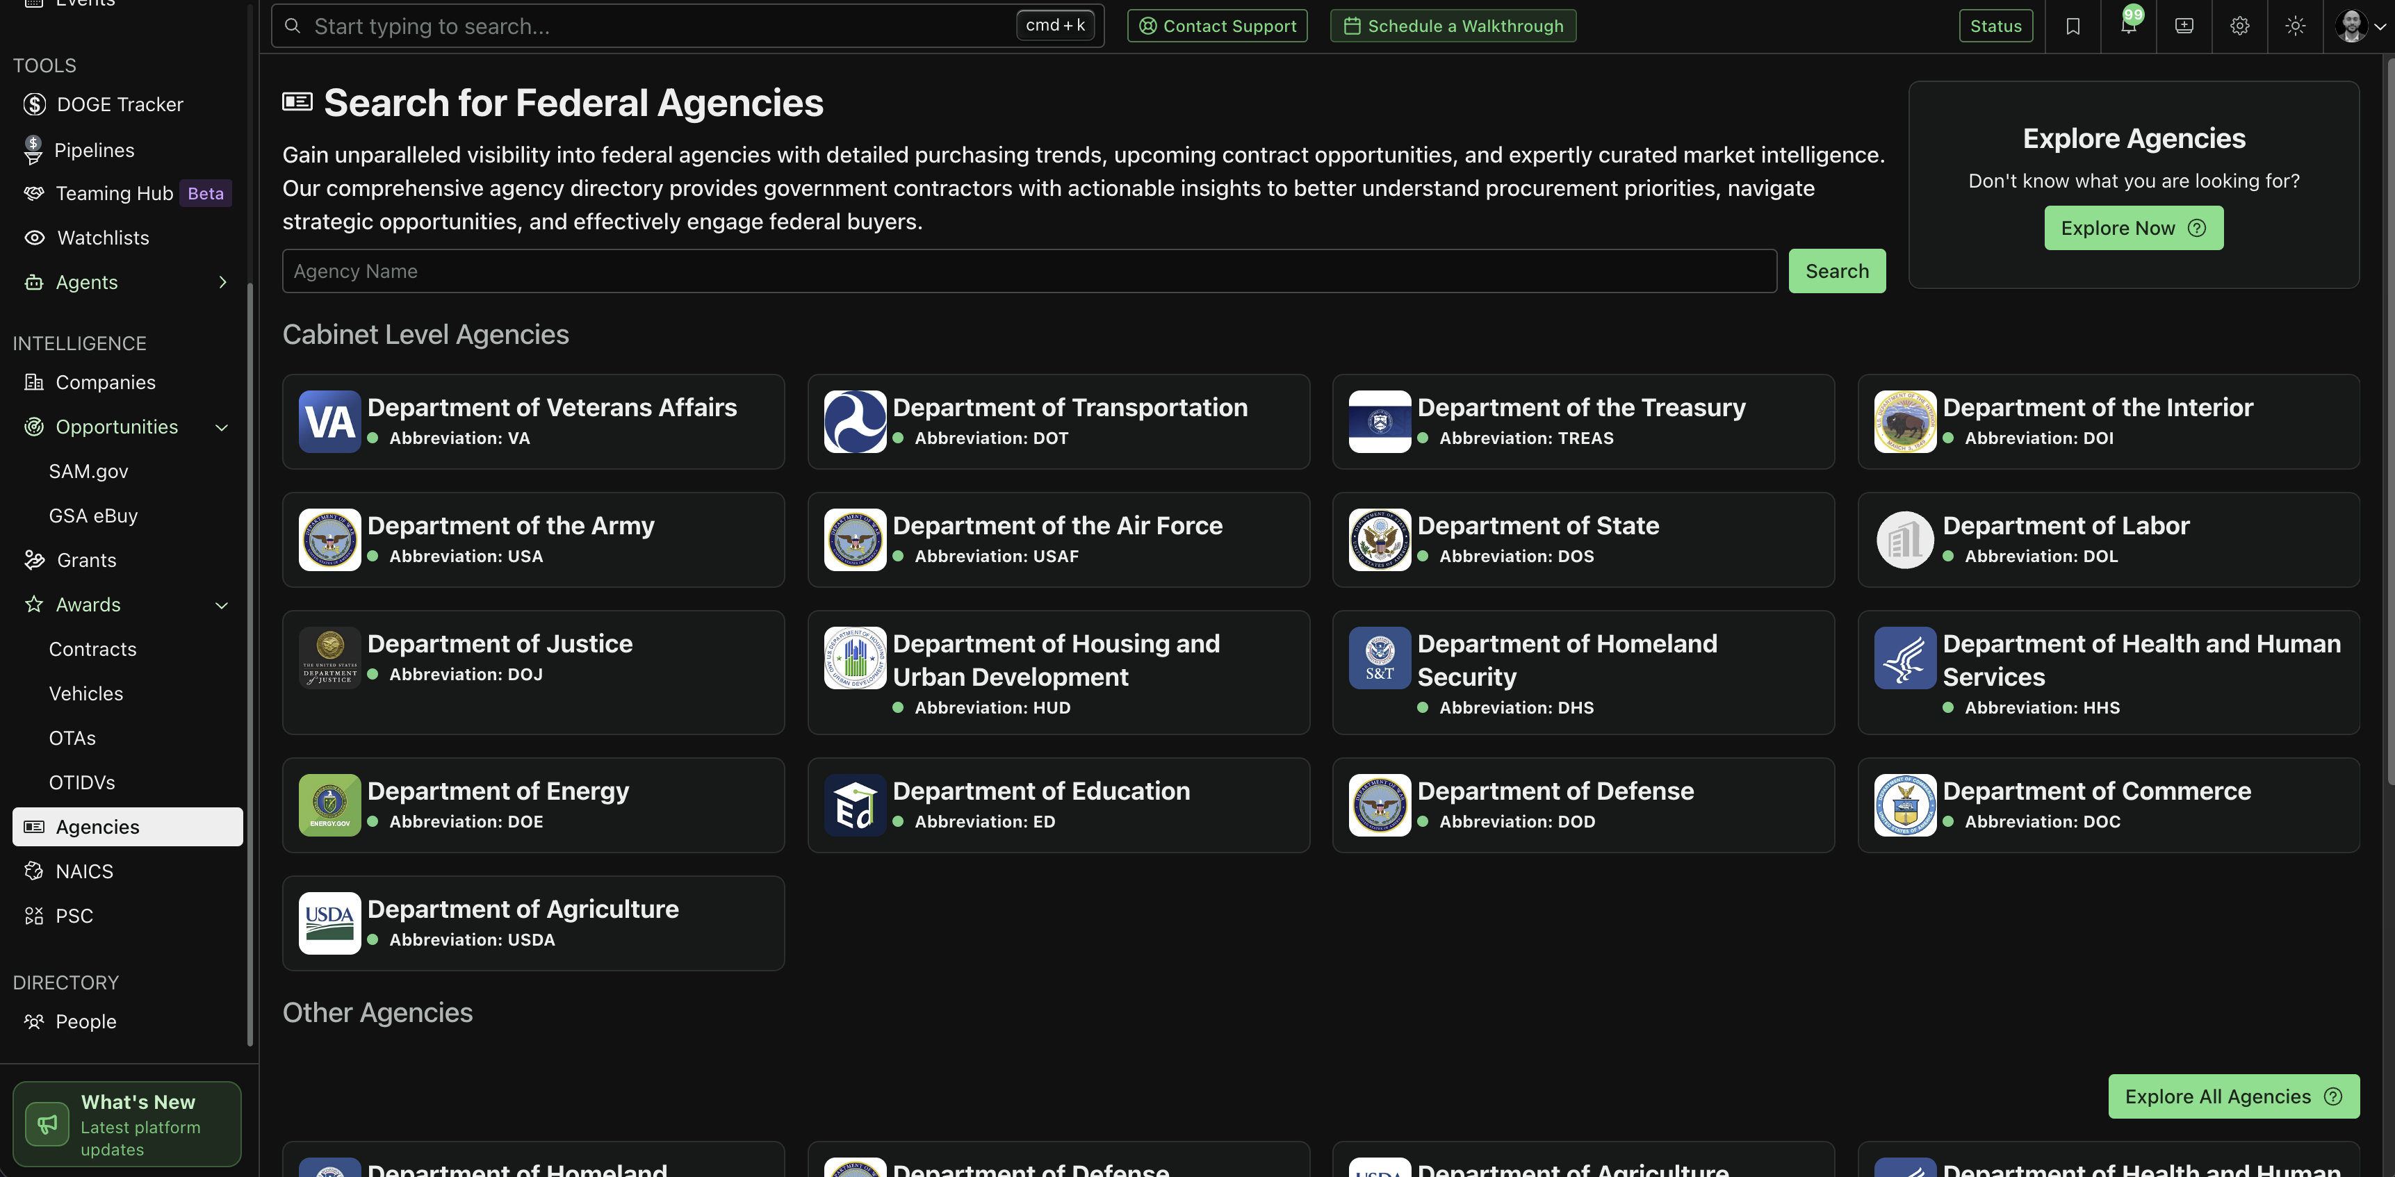The height and width of the screenshot is (1177, 2395).
Task: Focus the Agency Name input field
Action: click(1029, 270)
